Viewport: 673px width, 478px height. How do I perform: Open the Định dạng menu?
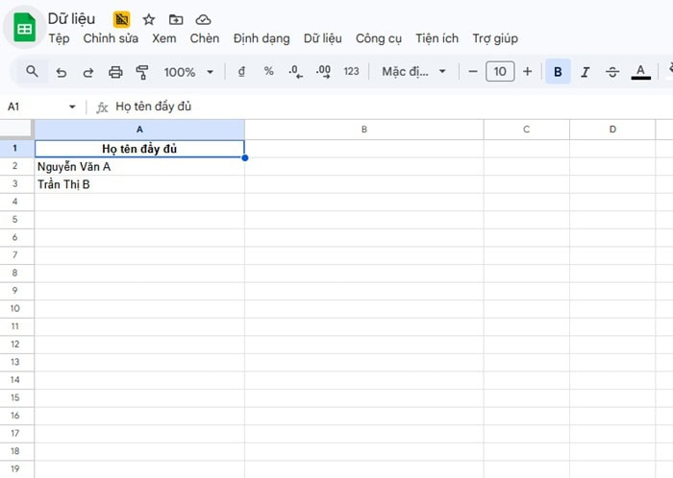[262, 38]
